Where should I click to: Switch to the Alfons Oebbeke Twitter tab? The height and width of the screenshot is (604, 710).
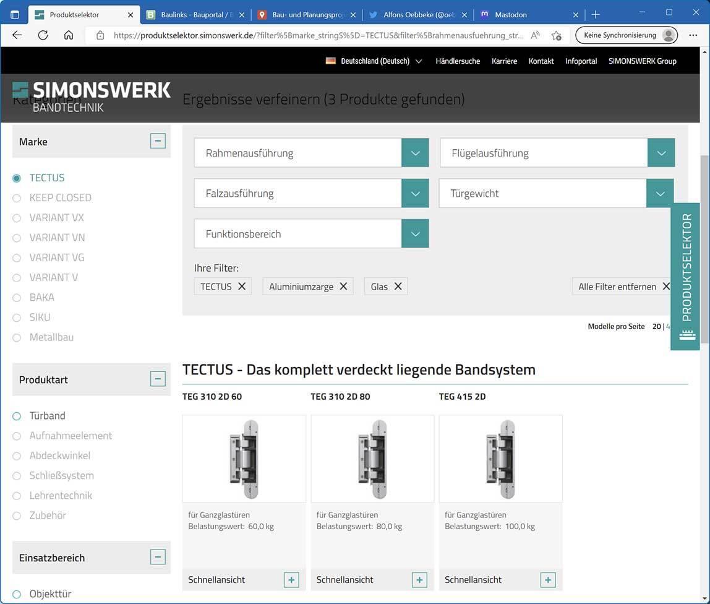point(417,14)
